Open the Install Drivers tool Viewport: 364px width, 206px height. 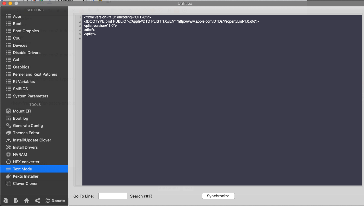pyautogui.click(x=34, y=147)
